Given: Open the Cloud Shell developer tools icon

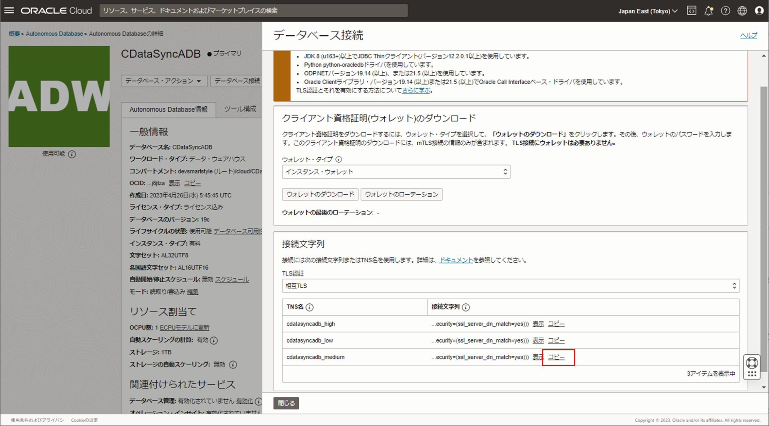Looking at the screenshot, I should 691,11.
